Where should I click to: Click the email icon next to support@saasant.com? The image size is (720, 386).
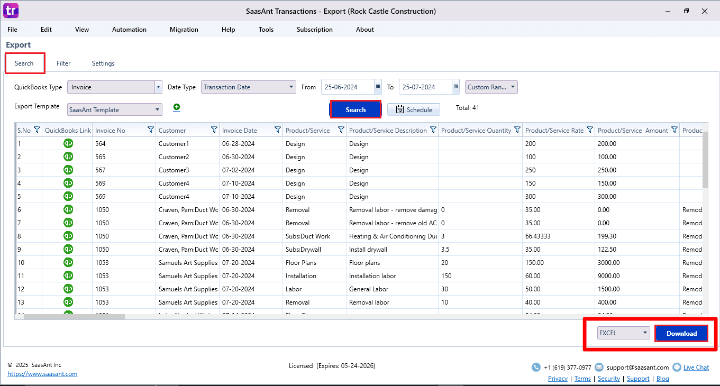[598, 367]
